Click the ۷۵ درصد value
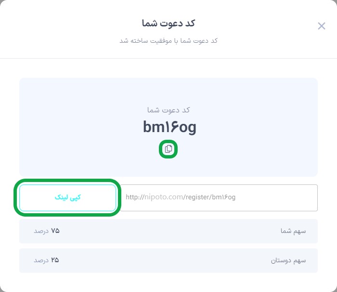Viewport: 337px width, 292px height. [47, 231]
